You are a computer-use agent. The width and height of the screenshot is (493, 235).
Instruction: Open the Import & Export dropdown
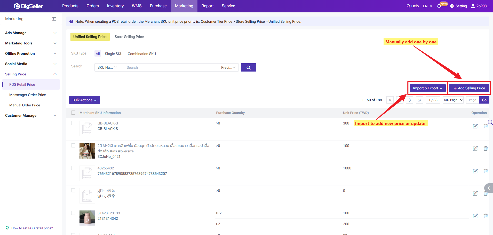(x=427, y=88)
